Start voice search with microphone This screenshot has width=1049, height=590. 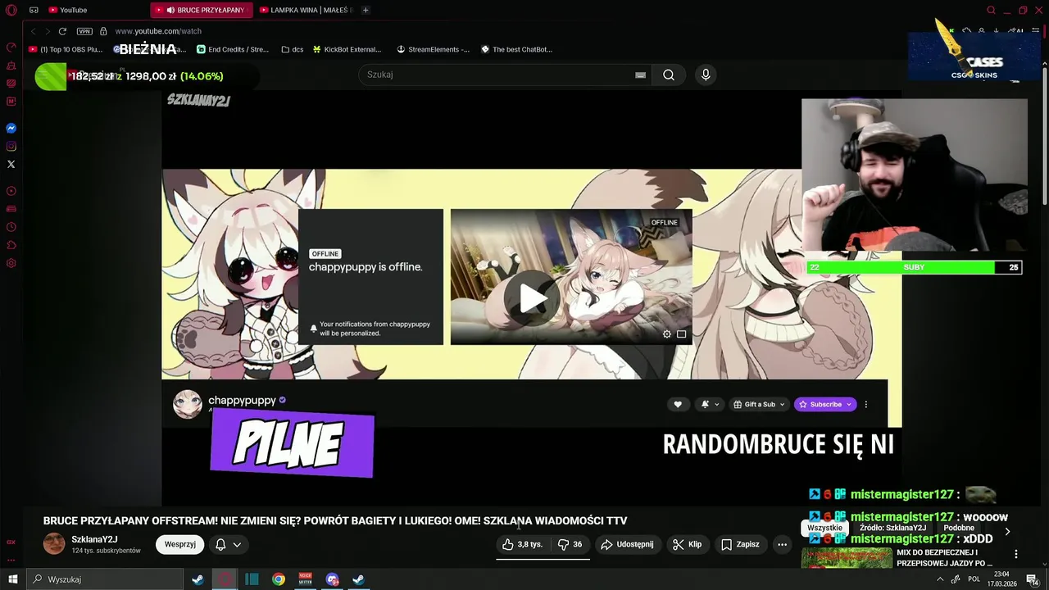(706, 75)
